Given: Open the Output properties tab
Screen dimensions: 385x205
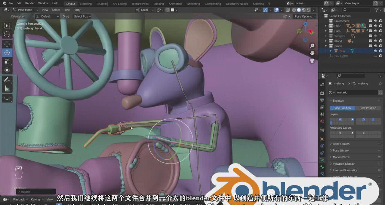Looking at the screenshot, I should [322, 100].
